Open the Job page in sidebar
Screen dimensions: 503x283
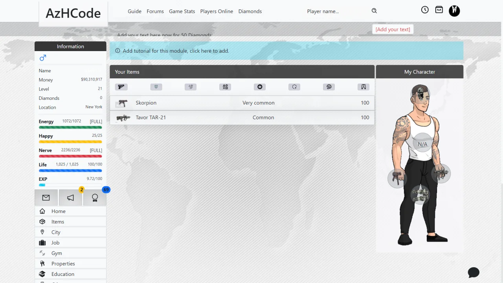[70, 243]
